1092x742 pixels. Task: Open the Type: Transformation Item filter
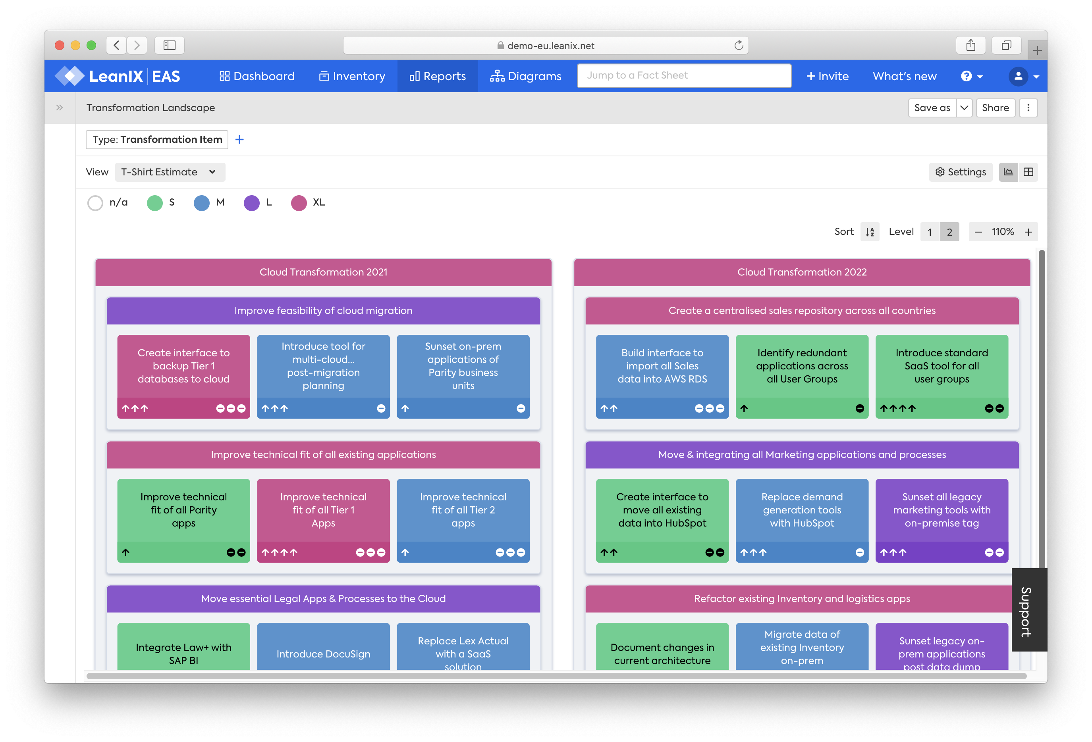click(157, 140)
